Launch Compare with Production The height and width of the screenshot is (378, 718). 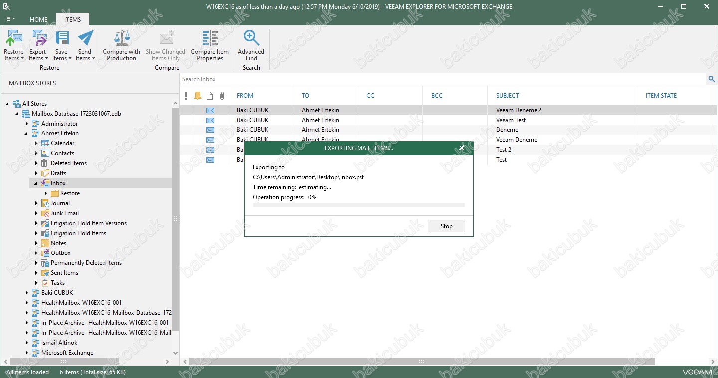tap(122, 45)
